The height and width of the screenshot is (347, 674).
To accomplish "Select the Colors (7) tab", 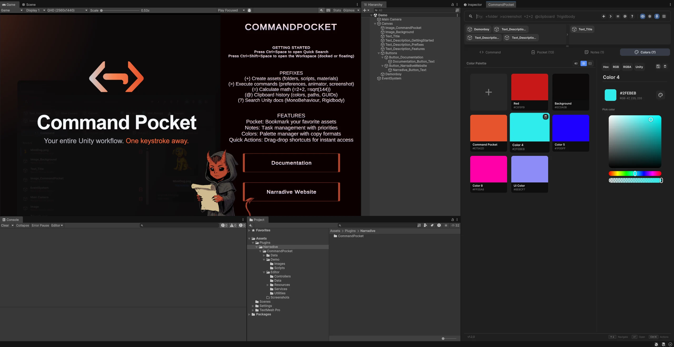I will [x=645, y=52].
